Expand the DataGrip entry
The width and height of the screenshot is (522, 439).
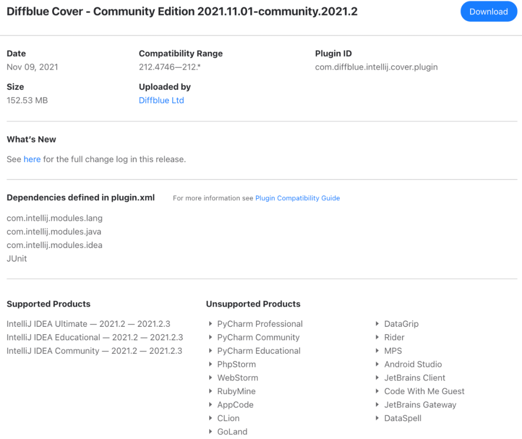click(397, 324)
